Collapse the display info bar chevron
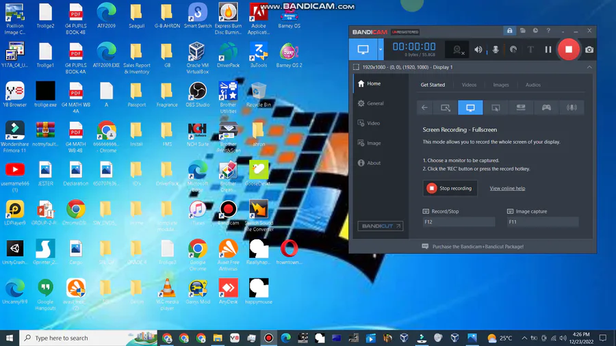Screen dimensions: 616x346 click(x=589, y=67)
